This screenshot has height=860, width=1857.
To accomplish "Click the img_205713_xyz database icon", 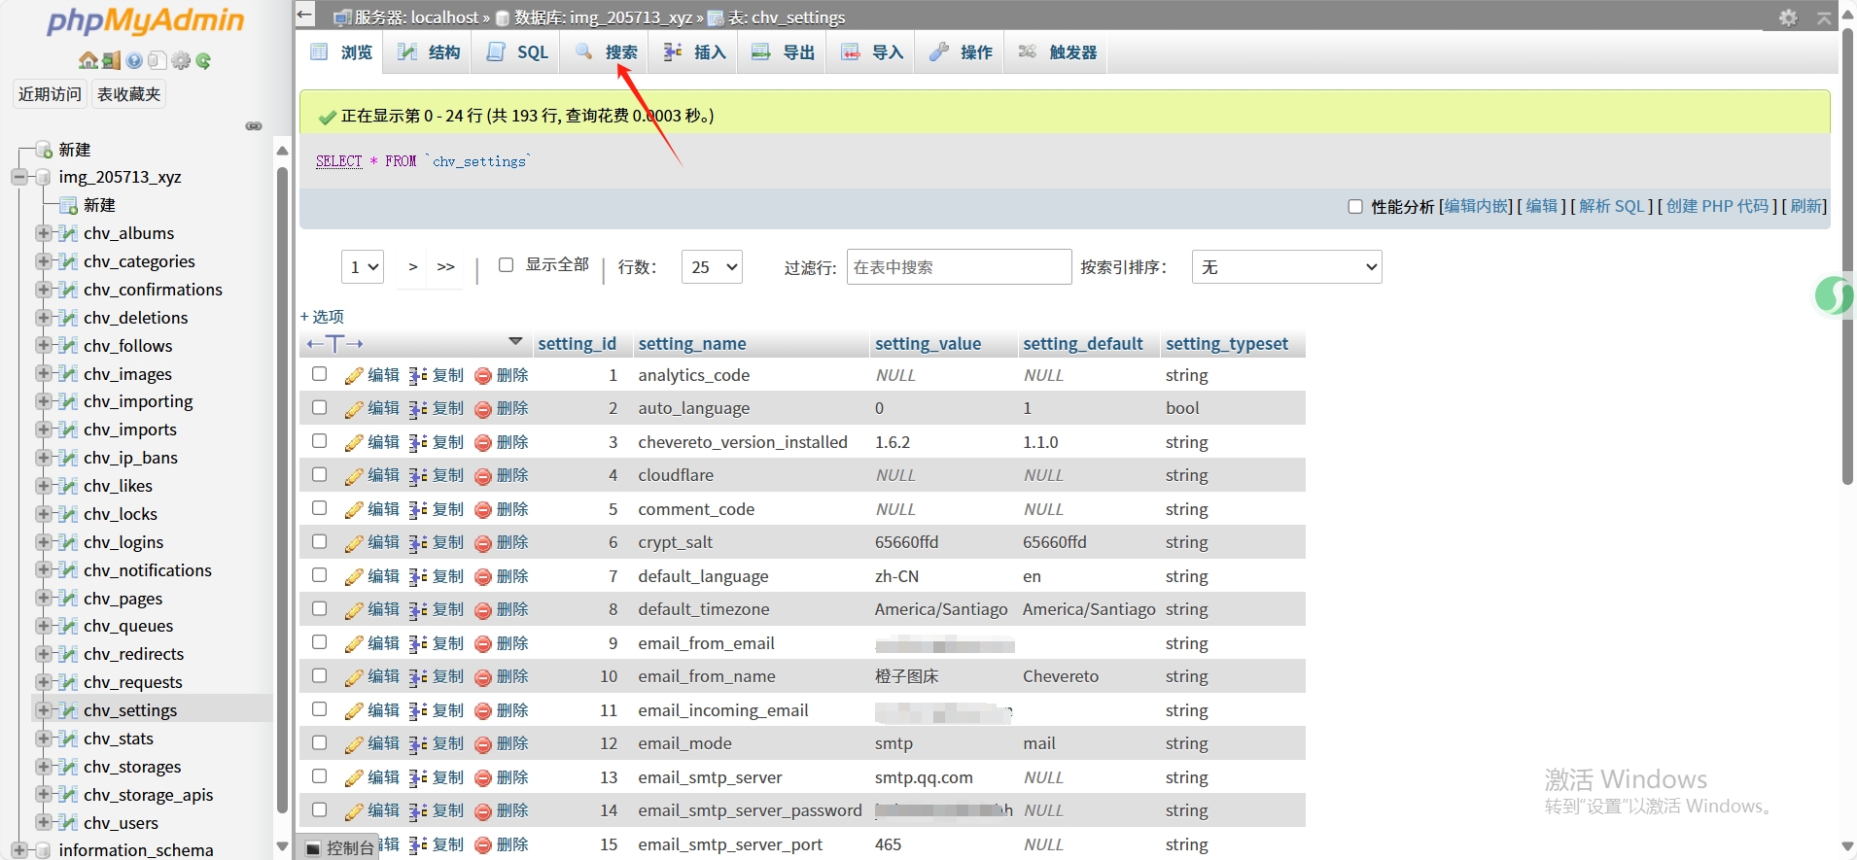I will click(42, 177).
